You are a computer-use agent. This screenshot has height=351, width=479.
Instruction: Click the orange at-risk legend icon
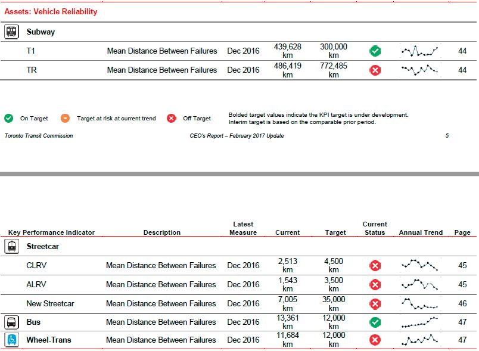point(66,118)
